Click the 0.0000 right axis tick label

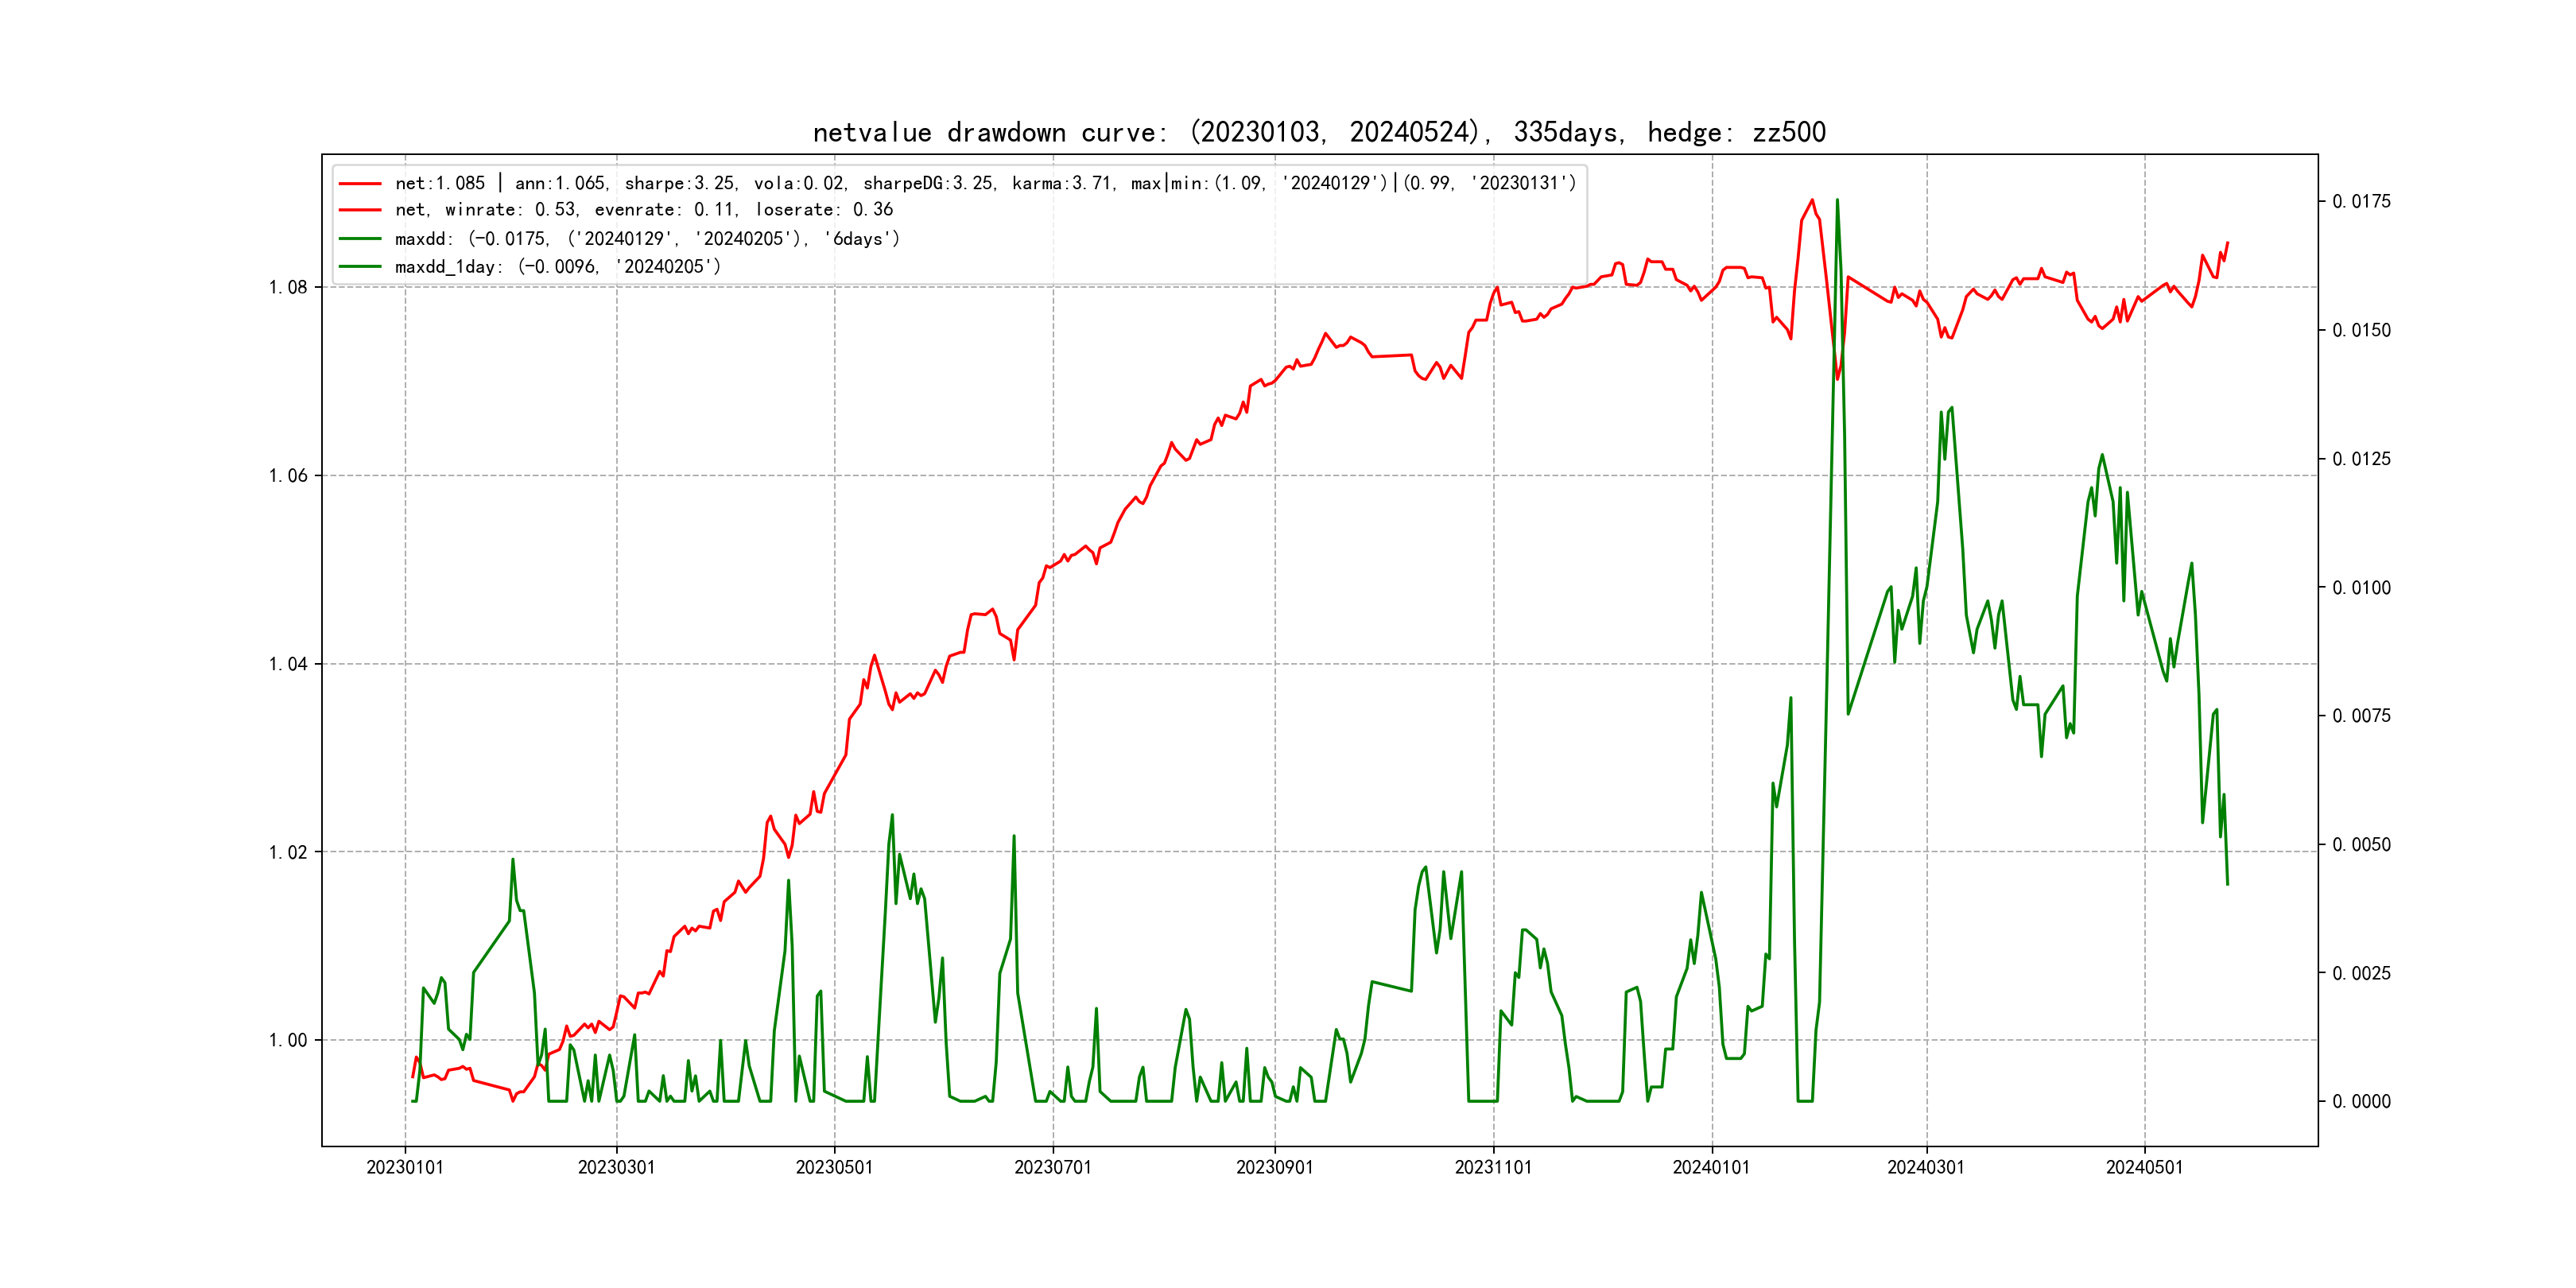tap(2361, 1102)
